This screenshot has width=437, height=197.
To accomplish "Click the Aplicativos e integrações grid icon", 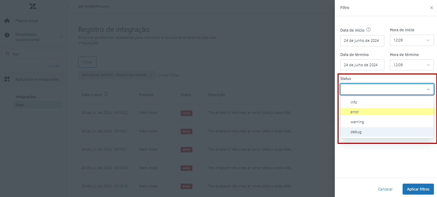I will 7,79.
